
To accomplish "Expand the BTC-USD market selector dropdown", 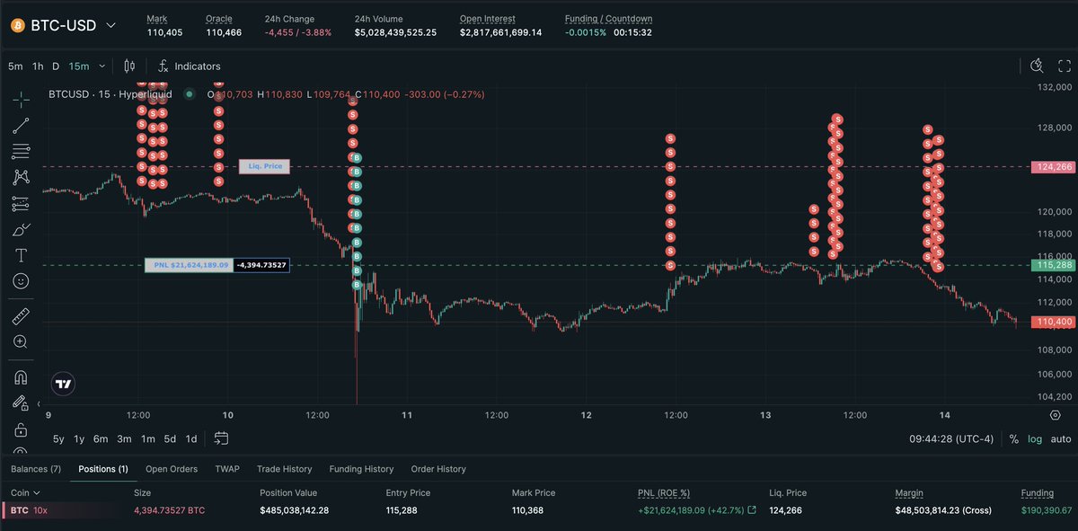I will tap(111, 25).
